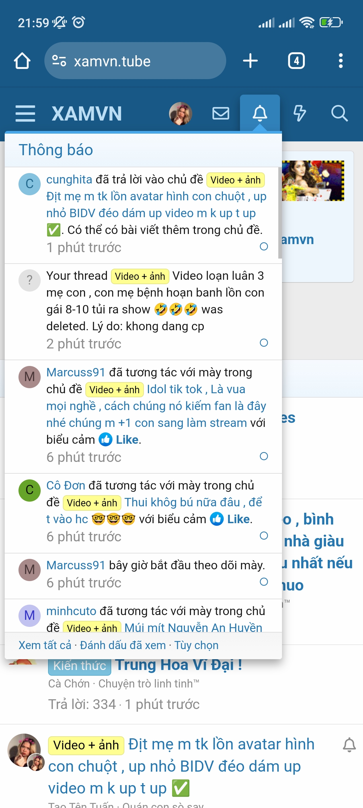This screenshot has width=363, height=808.
Task: Open the browser three-dot overflow menu
Action: click(x=340, y=61)
